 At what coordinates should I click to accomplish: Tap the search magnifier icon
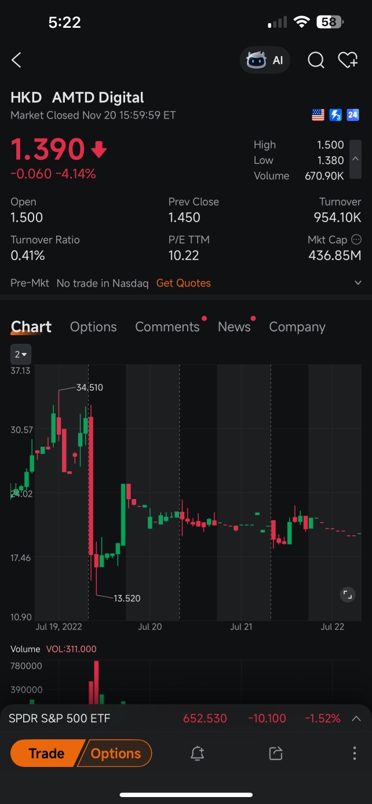click(316, 60)
